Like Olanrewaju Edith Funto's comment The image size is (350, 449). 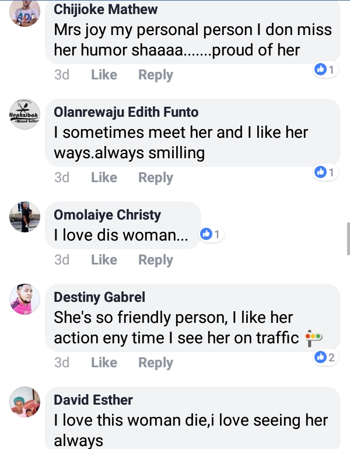pos(104,177)
